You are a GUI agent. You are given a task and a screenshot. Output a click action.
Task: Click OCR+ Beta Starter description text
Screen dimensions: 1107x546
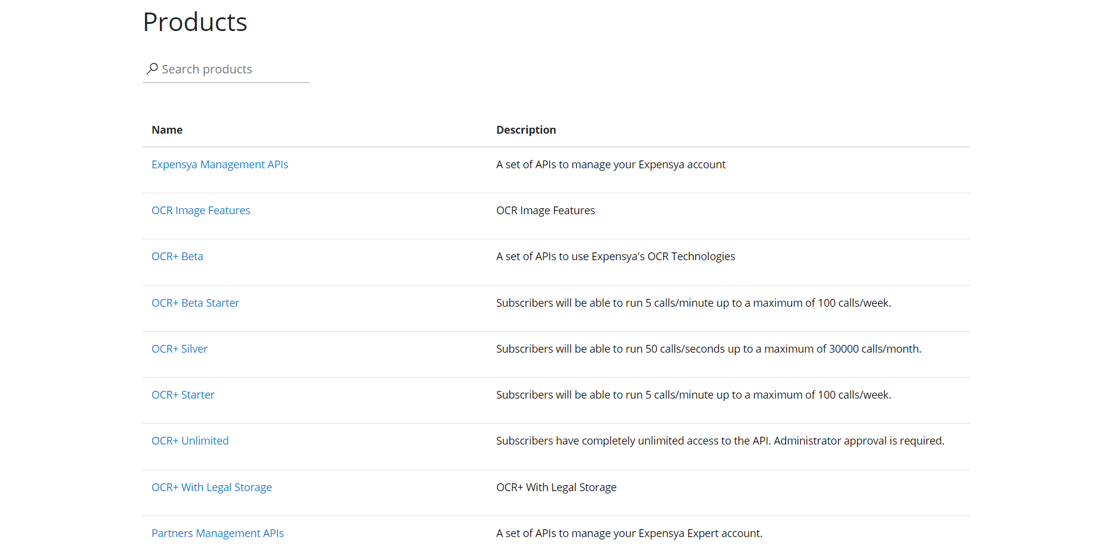tap(693, 303)
